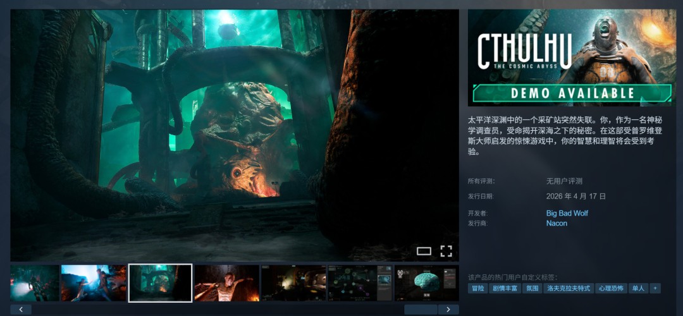This screenshot has width=683, height=316.
Task: Select the screaming figure thumbnail
Action: coord(226,283)
